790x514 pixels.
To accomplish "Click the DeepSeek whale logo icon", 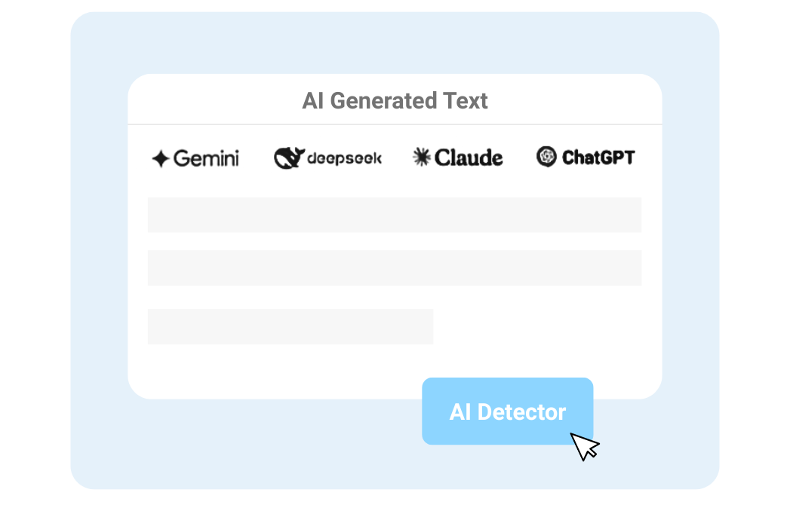I will [288, 158].
